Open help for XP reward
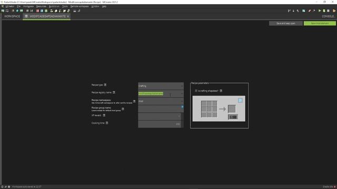Image resolution: width=337 pixels, height=189 pixels. (x=104, y=115)
